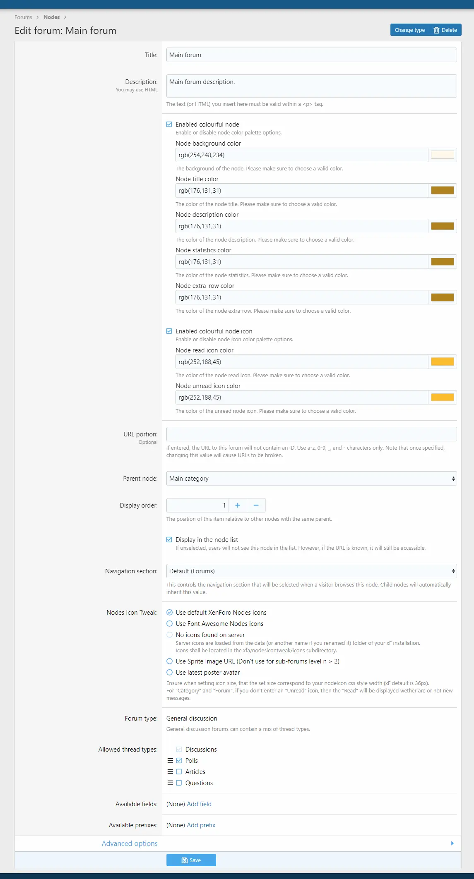Click the URL portion input field
The width and height of the screenshot is (474, 879).
312,434
